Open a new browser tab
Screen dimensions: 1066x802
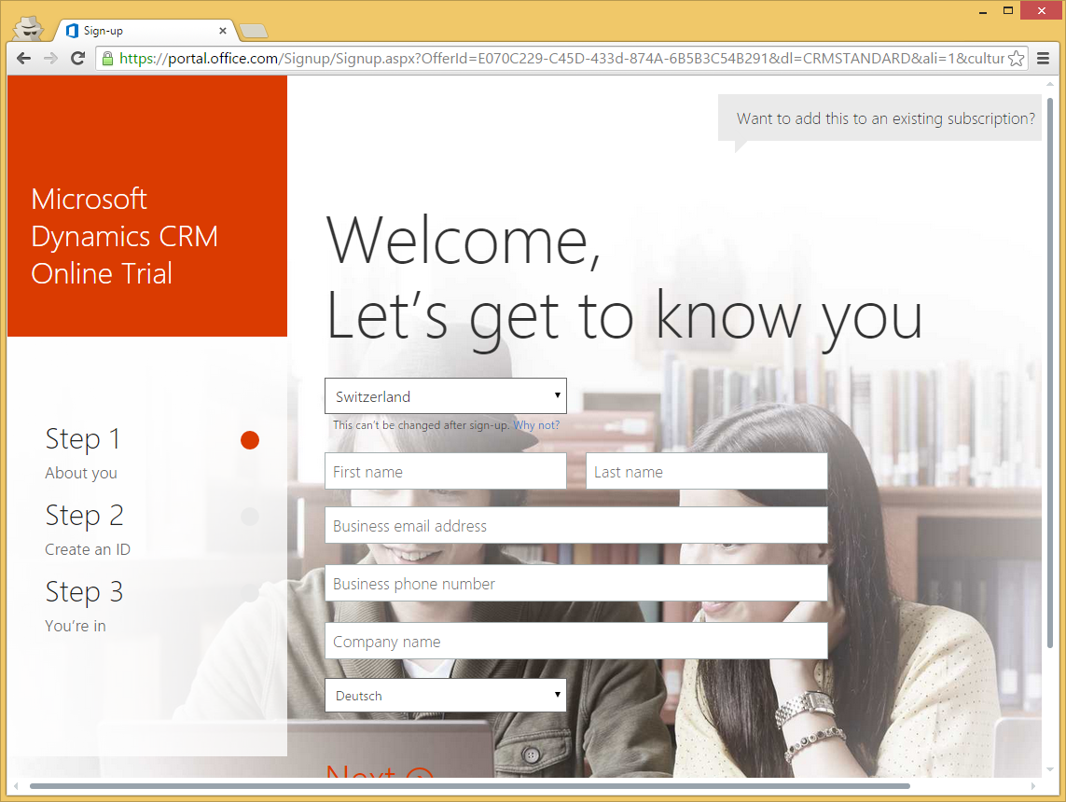click(x=254, y=31)
